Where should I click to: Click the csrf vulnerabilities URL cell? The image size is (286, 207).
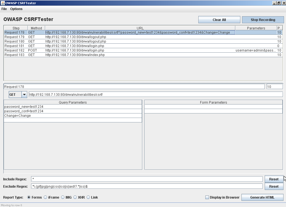pos(140,32)
